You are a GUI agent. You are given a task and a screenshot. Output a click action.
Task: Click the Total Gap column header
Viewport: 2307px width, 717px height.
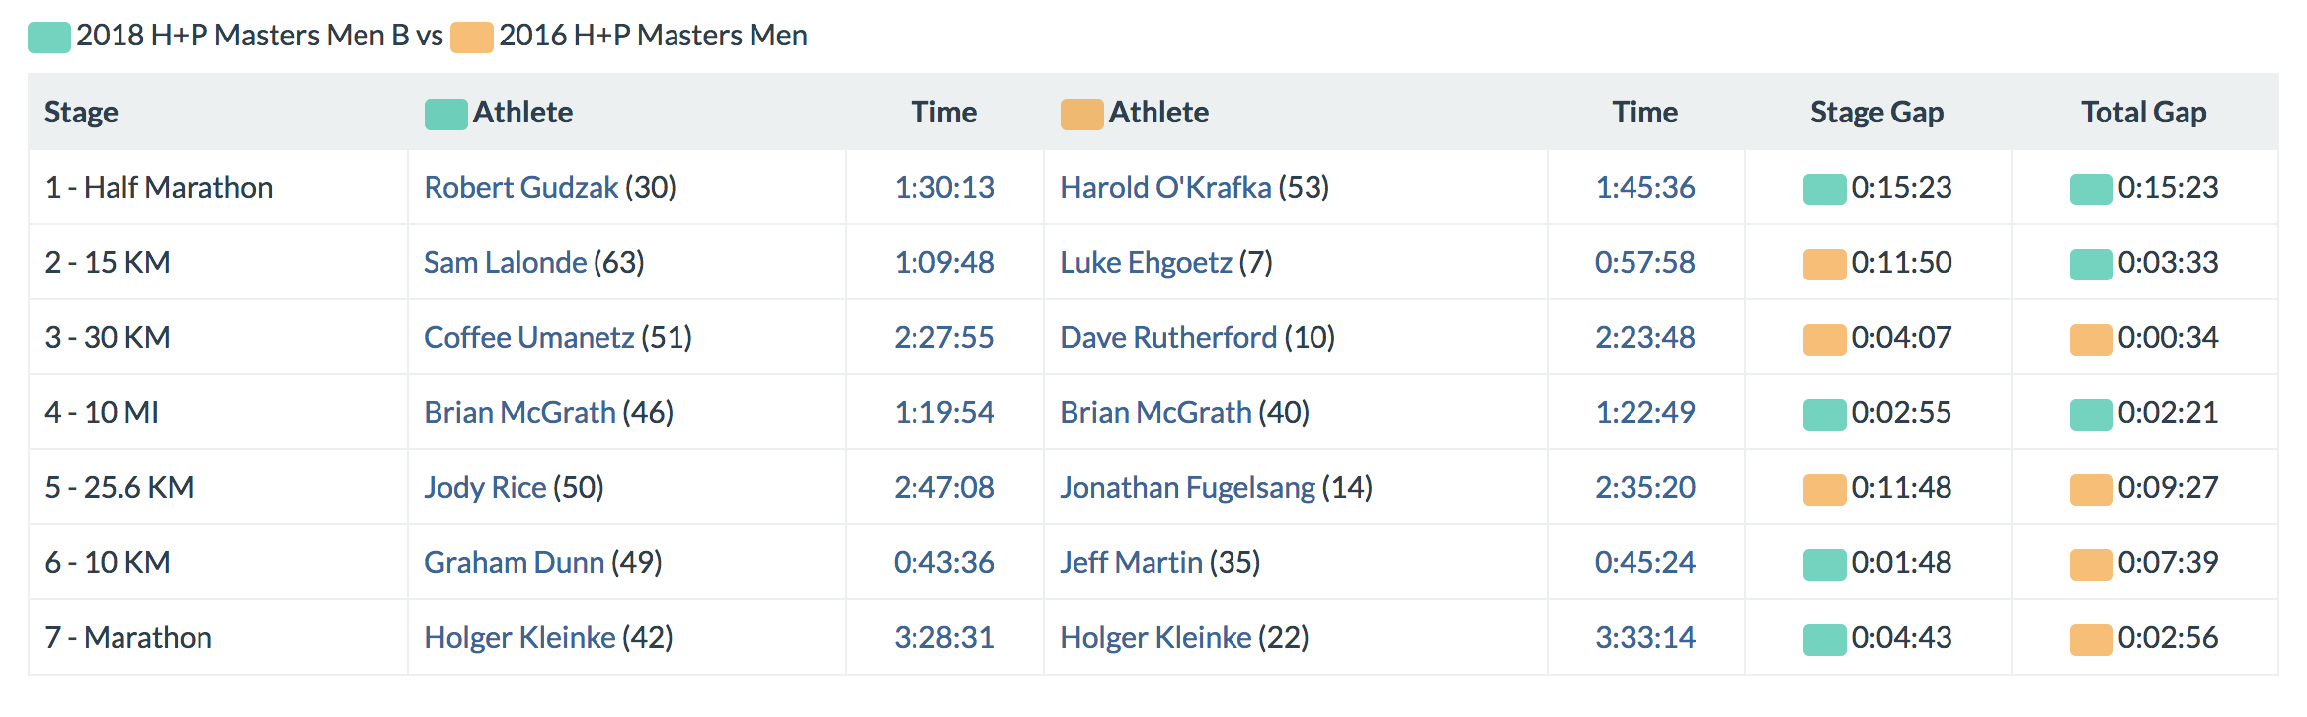[2144, 113]
